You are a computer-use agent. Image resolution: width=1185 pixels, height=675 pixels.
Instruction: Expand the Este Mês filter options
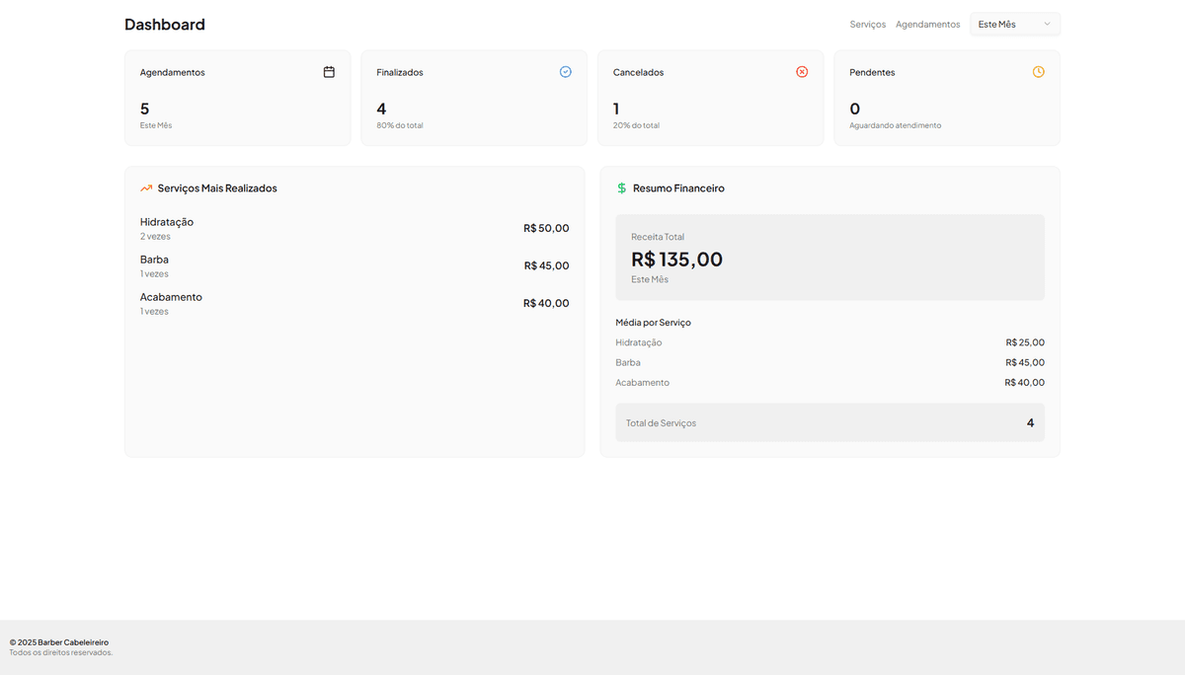click(1014, 24)
